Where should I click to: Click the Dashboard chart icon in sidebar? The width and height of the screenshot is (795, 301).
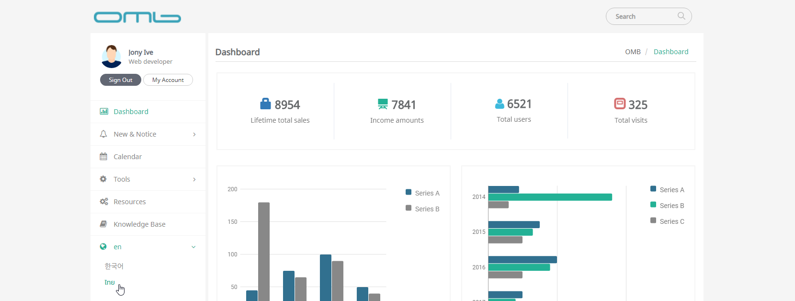pos(103,112)
